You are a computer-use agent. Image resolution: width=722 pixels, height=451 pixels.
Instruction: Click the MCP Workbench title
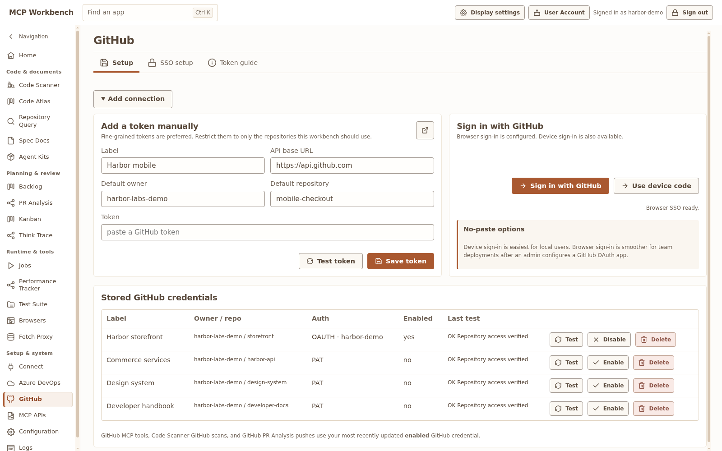[x=41, y=13]
